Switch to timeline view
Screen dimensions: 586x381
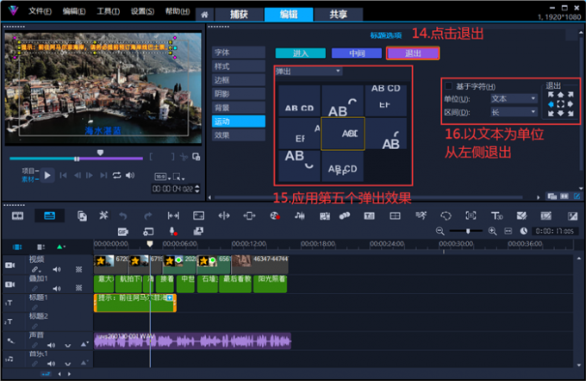click(x=49, y=215)
